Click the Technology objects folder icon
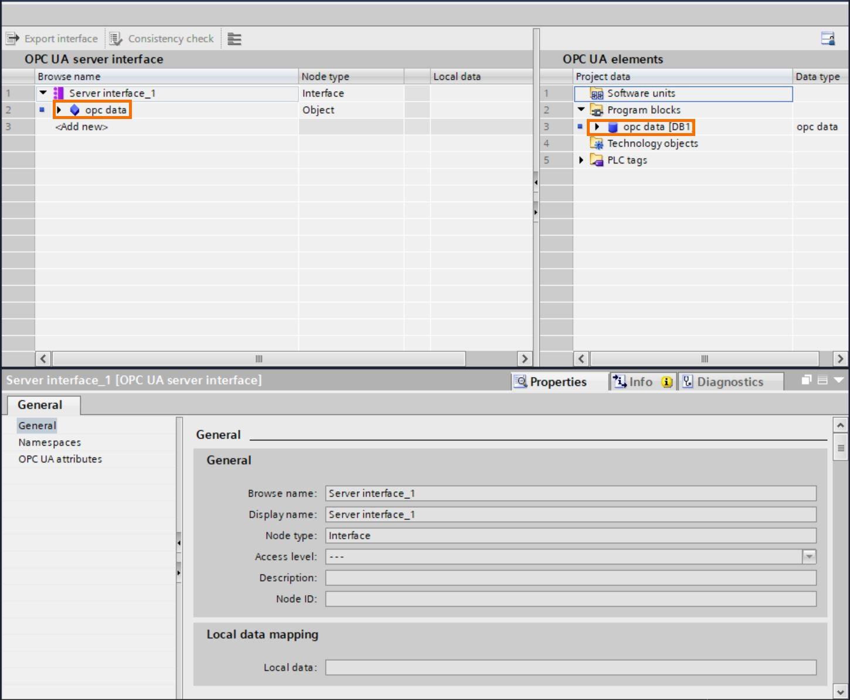The image size is (850, 700). click(x=596, y=144)
